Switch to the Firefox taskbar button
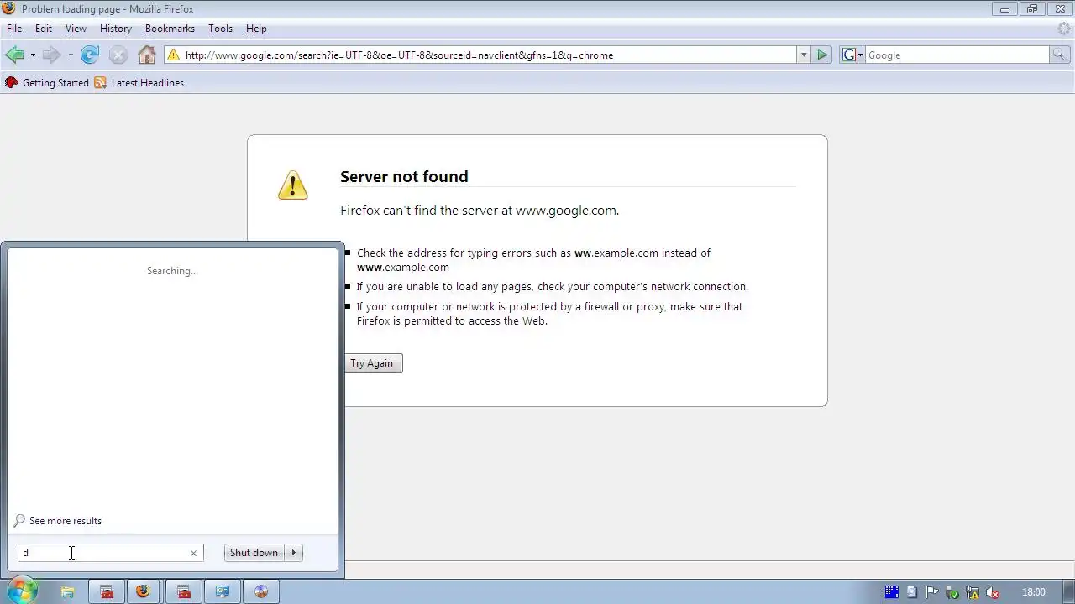Screen dimensions: 1075x604 tap(143, 591)
